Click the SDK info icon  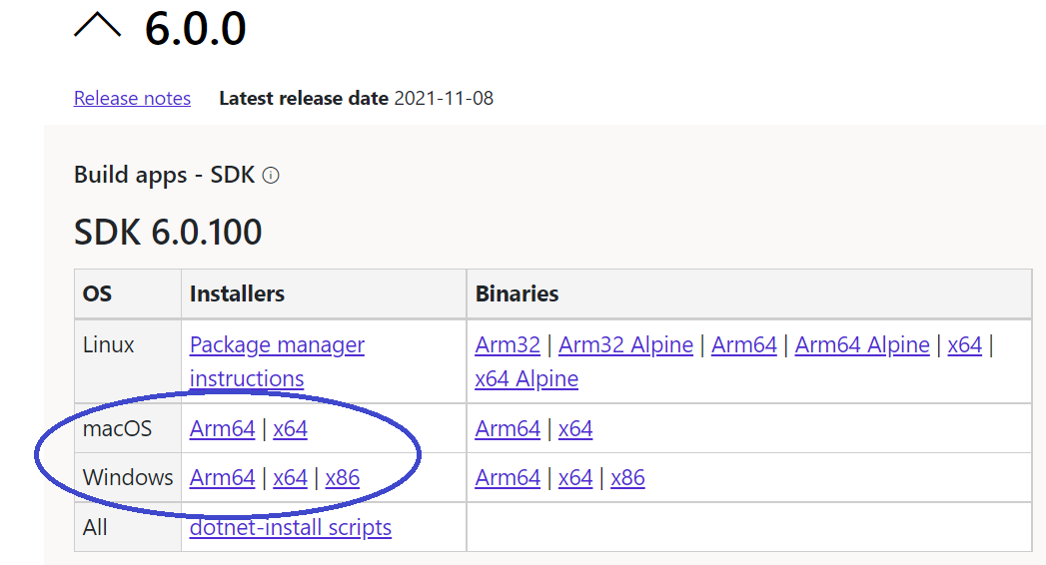pyautogui.click(x=271, y=176)
